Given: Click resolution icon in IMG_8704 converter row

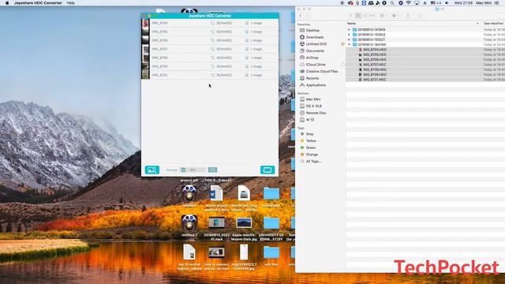Looking at the screenshot, I should [x=212, y=23].
